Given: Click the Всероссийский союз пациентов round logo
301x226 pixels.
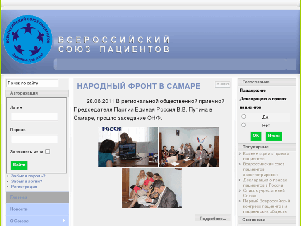Looking at the screenshot, I should (28, 39).
